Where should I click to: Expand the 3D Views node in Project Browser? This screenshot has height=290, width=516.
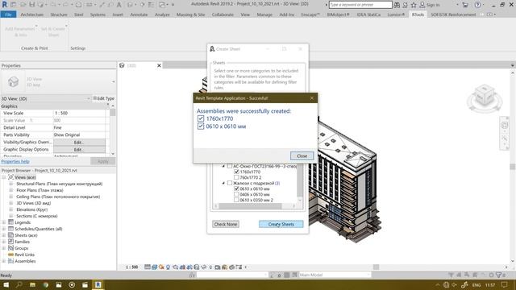point(10,203)
